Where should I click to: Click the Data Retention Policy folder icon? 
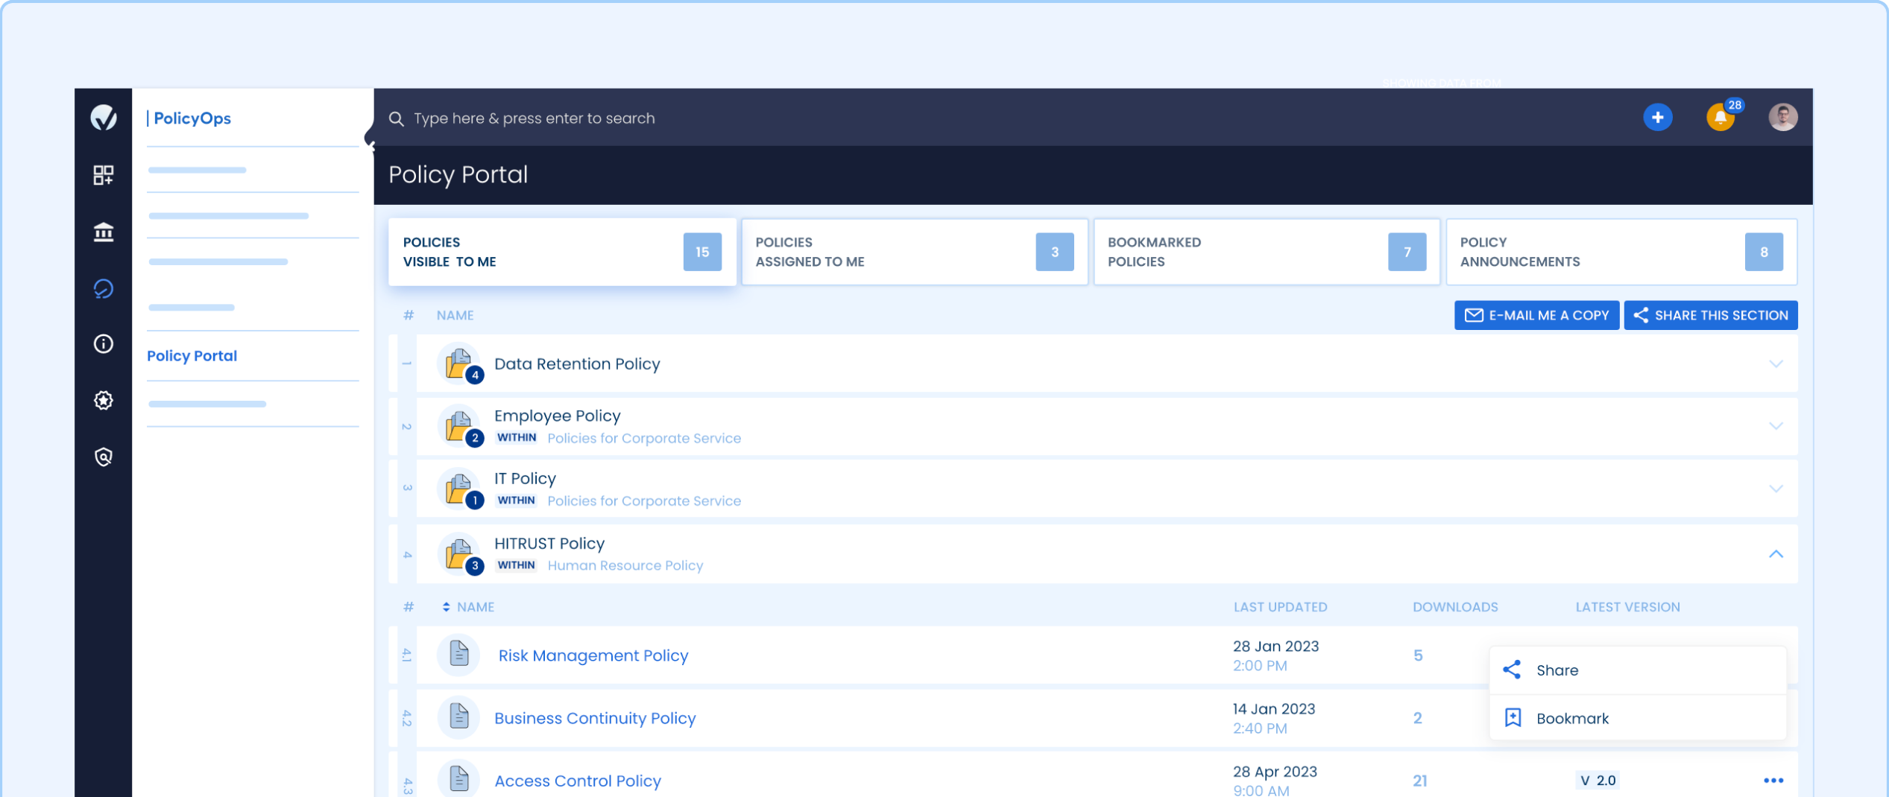click(x=459, y=363)
